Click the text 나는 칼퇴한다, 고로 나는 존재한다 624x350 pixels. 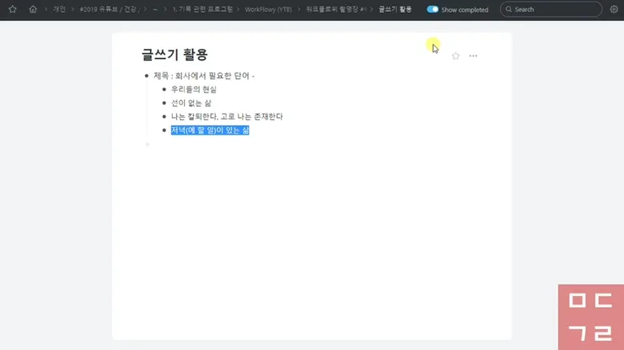click(227, 116)
